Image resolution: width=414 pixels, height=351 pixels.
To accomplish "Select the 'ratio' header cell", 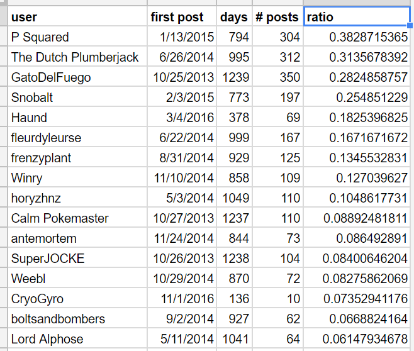I will [356, 17].
